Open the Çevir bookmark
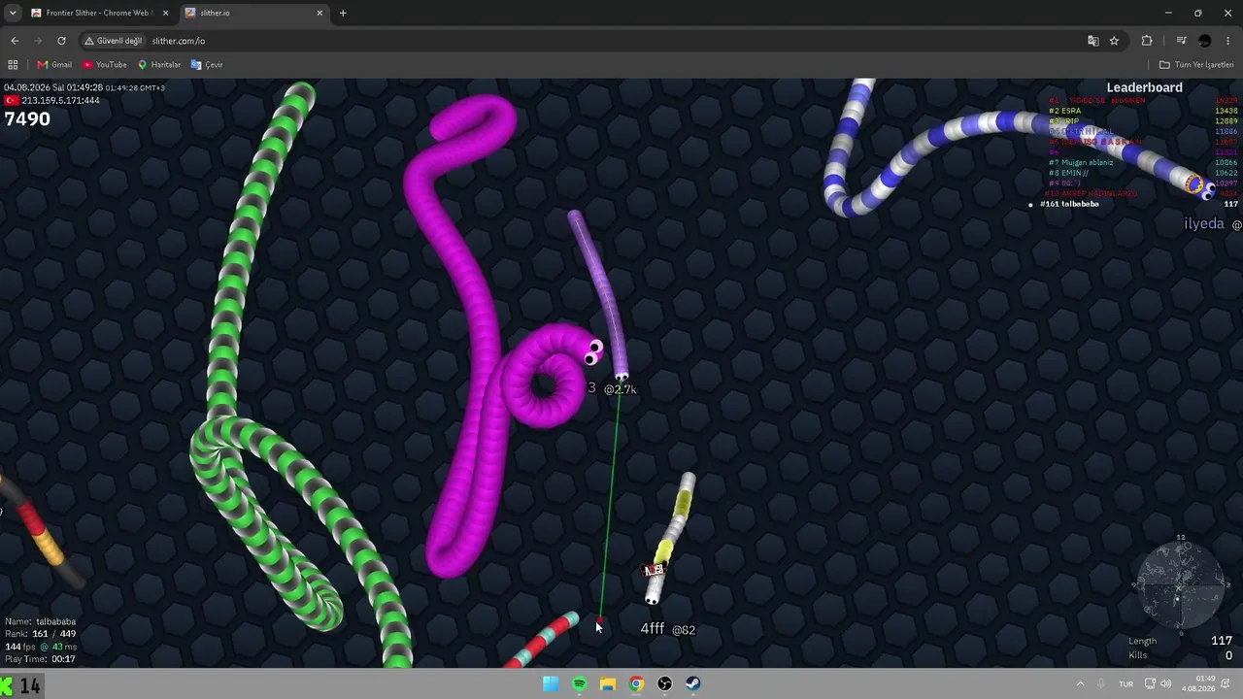The height and width of the screenshot is (699, 1243). pos(207,65)
